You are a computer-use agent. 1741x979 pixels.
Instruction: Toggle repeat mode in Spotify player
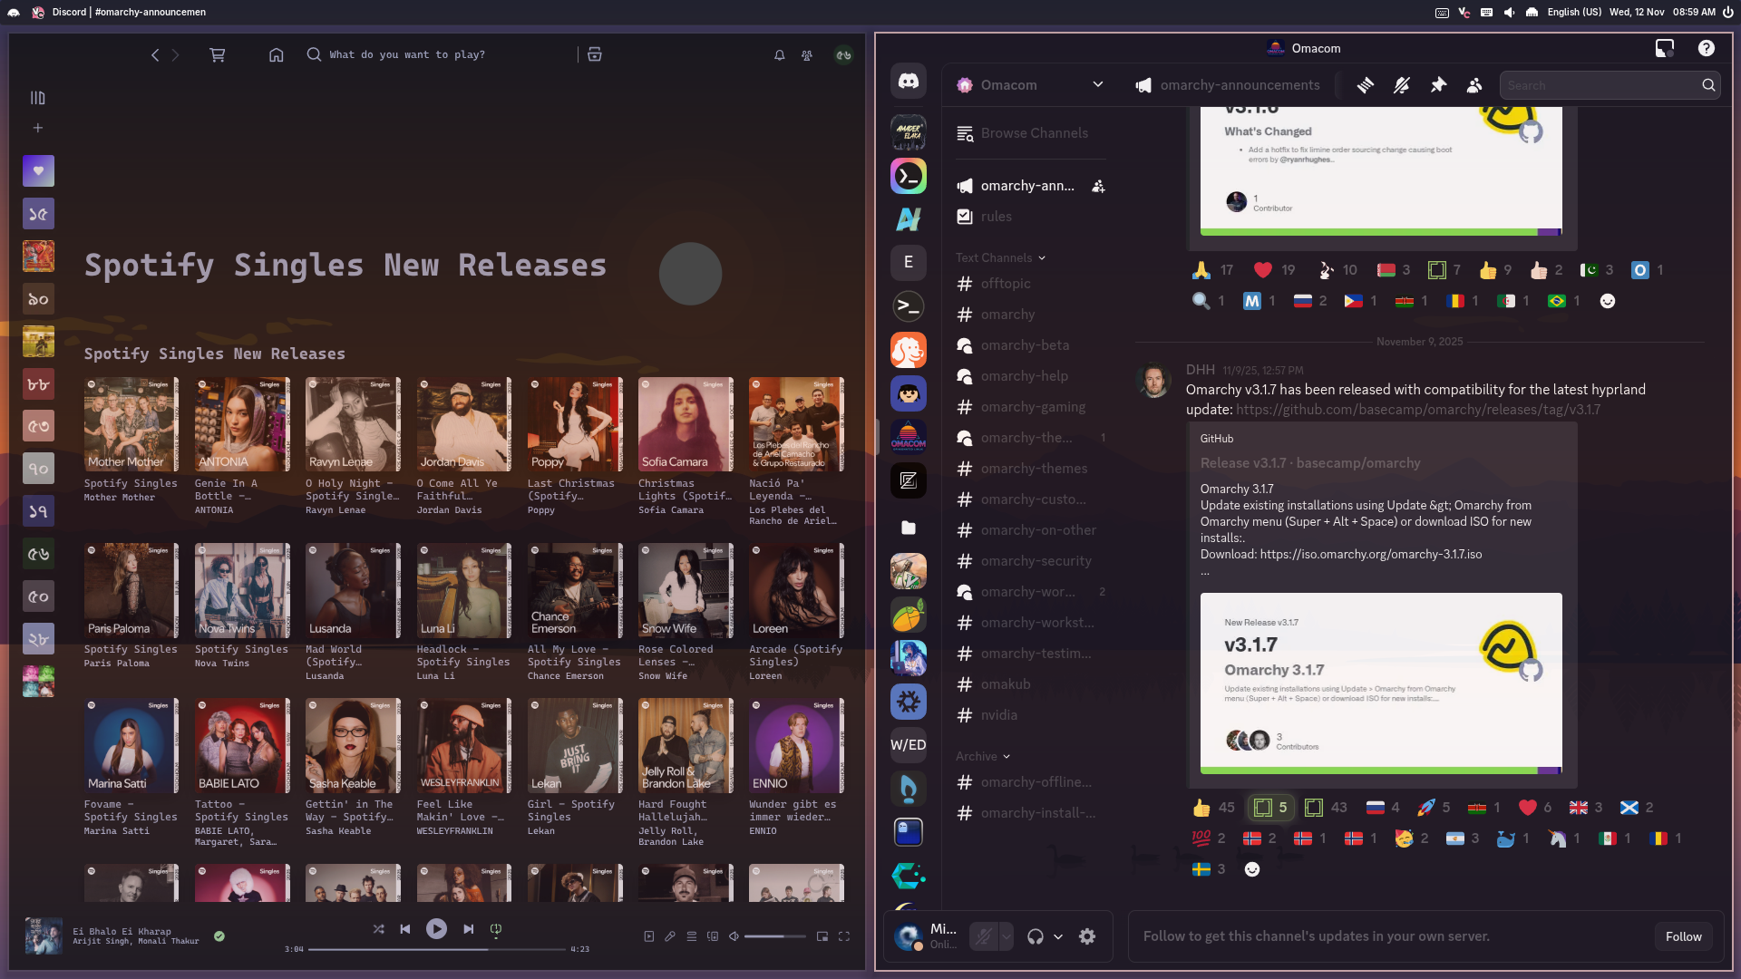point(496,929)
